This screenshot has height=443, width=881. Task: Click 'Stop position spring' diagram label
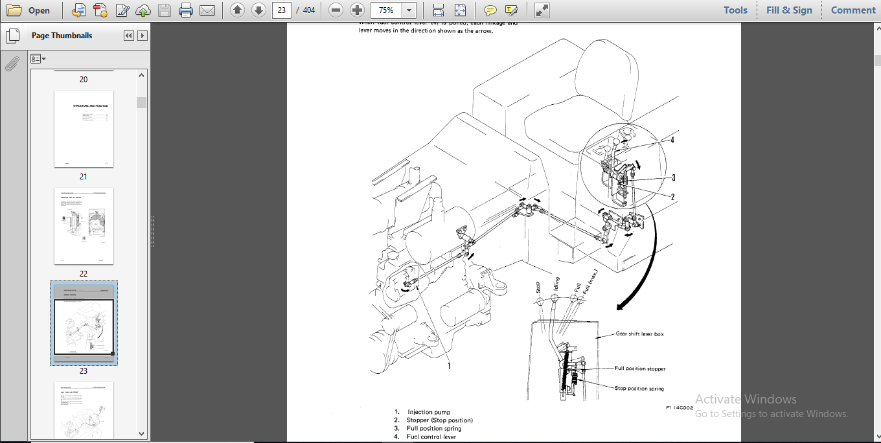(639, 388)
